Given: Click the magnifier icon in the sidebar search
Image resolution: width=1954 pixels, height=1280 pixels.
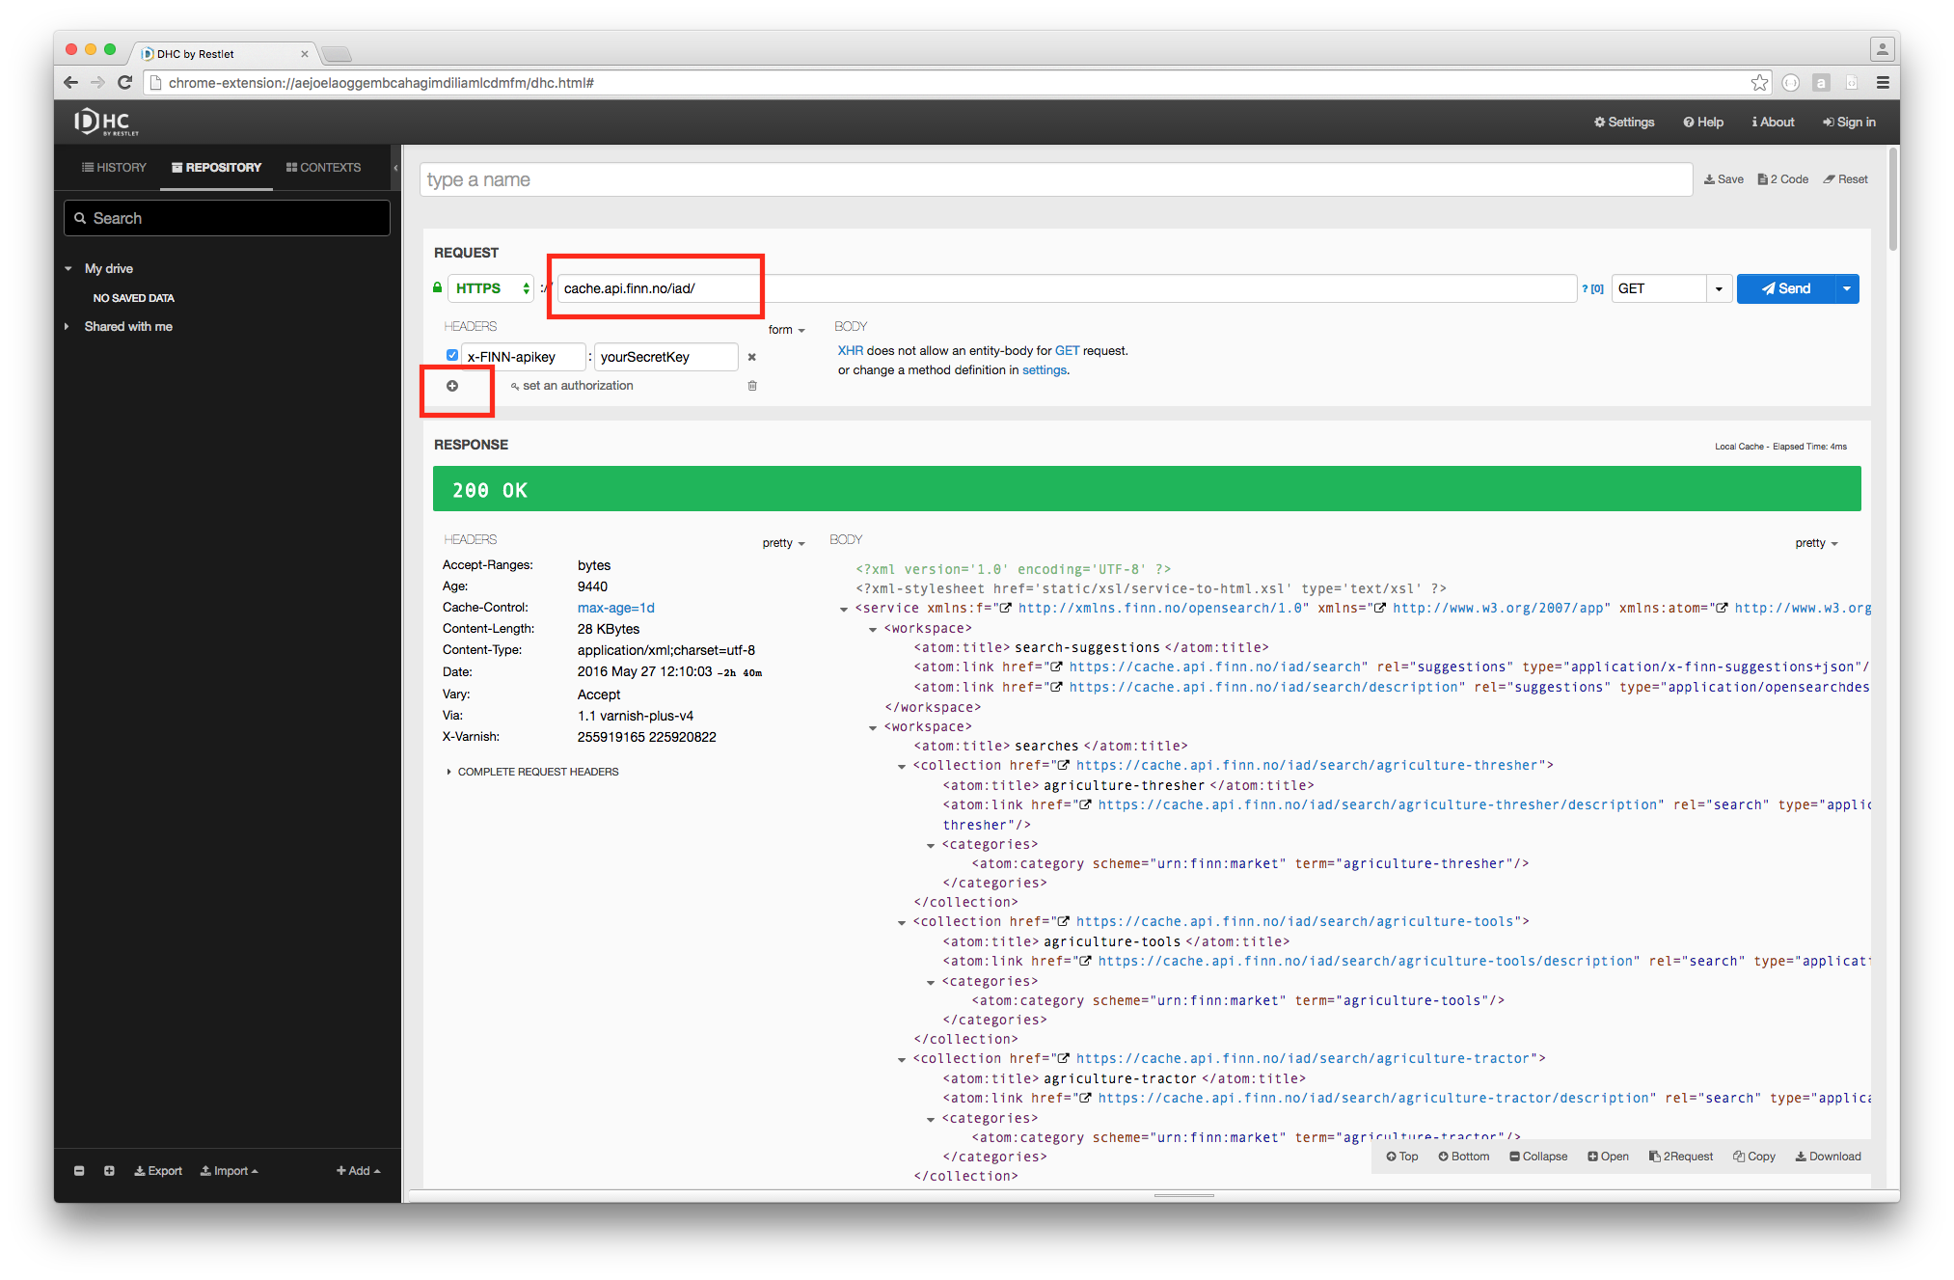Looking at the screenshot, I should pyautogui.click(x=80, y=219).
